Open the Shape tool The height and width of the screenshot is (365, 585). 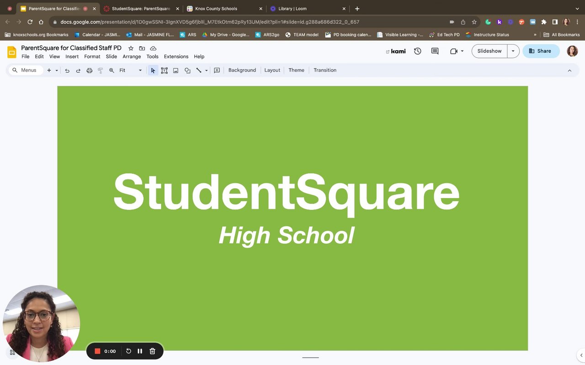tap(187, 70)
